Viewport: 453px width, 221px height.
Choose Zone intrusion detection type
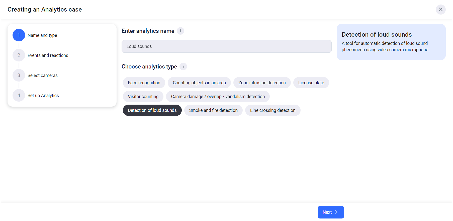click(262, 83)
